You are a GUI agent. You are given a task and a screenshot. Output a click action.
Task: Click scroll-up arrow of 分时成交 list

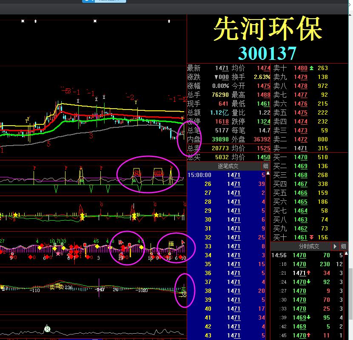tap(347, 253)
